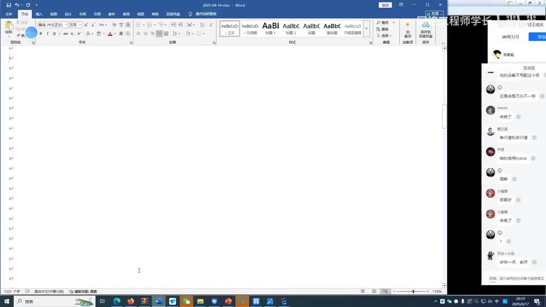The image size is (546, 307).
Task: Open the font size dropdown
Action: (x=80, y=25)
